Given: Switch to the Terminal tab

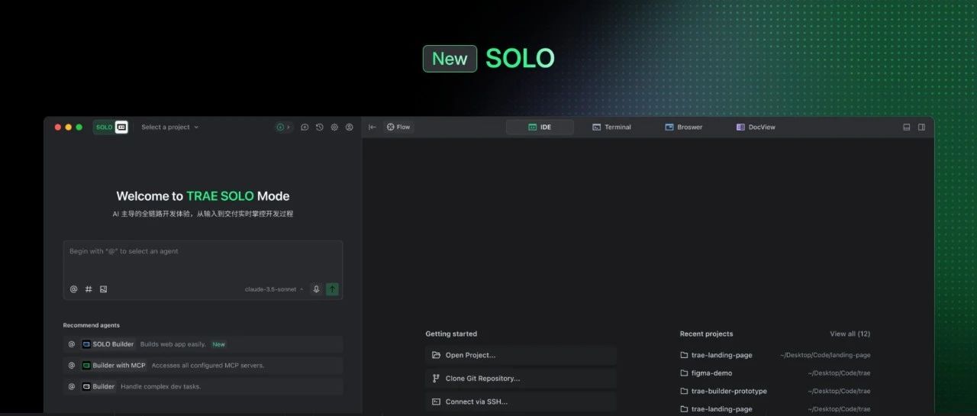Looking at the screenshot, I should coord(611,127).
